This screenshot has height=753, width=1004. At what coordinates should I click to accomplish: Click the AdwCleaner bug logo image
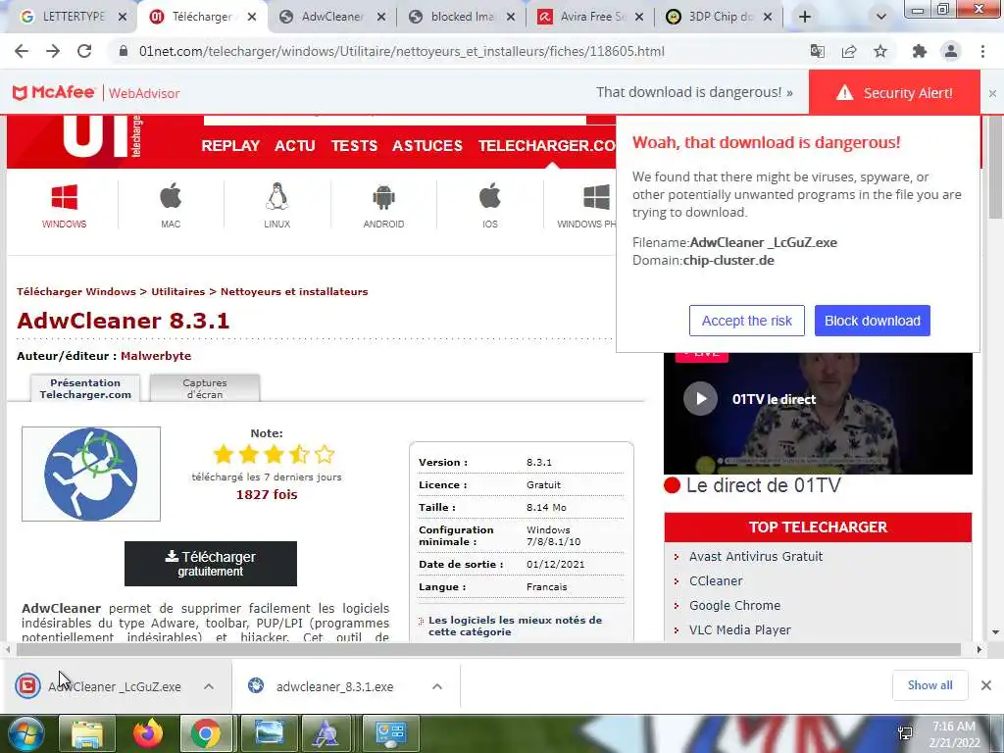pos(91,474)
